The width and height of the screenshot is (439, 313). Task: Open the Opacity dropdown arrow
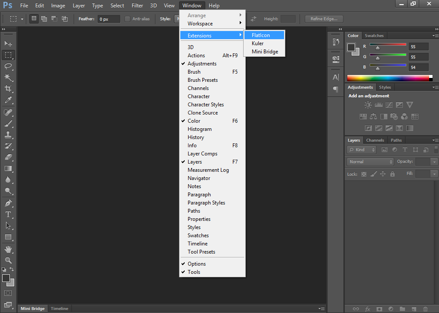point(434,162)
